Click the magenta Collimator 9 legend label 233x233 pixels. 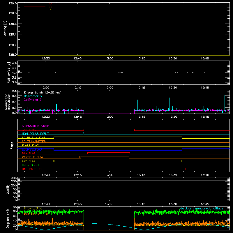pos(33,100)
